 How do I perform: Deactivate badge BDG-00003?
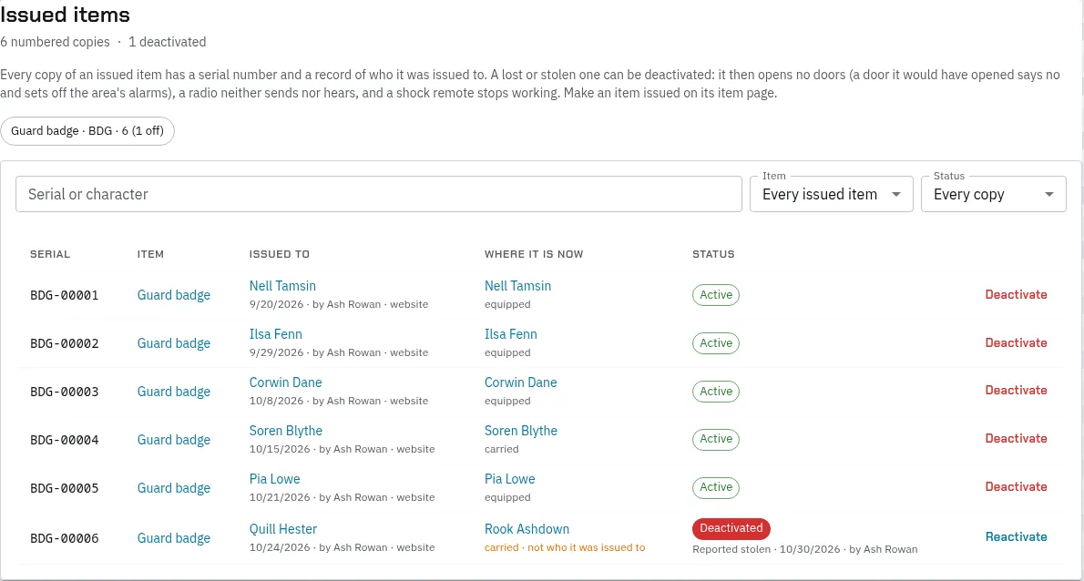1016,391
